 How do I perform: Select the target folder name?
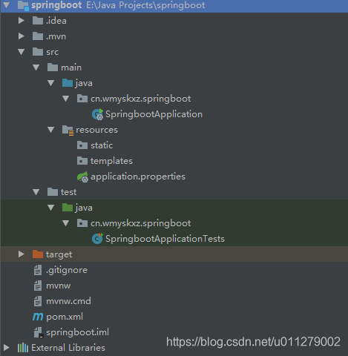pos(59,254)
